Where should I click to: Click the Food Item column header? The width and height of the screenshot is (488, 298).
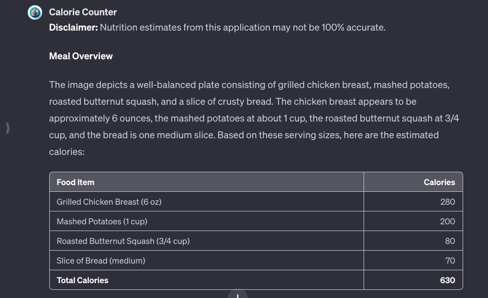[x=206, y=182]
